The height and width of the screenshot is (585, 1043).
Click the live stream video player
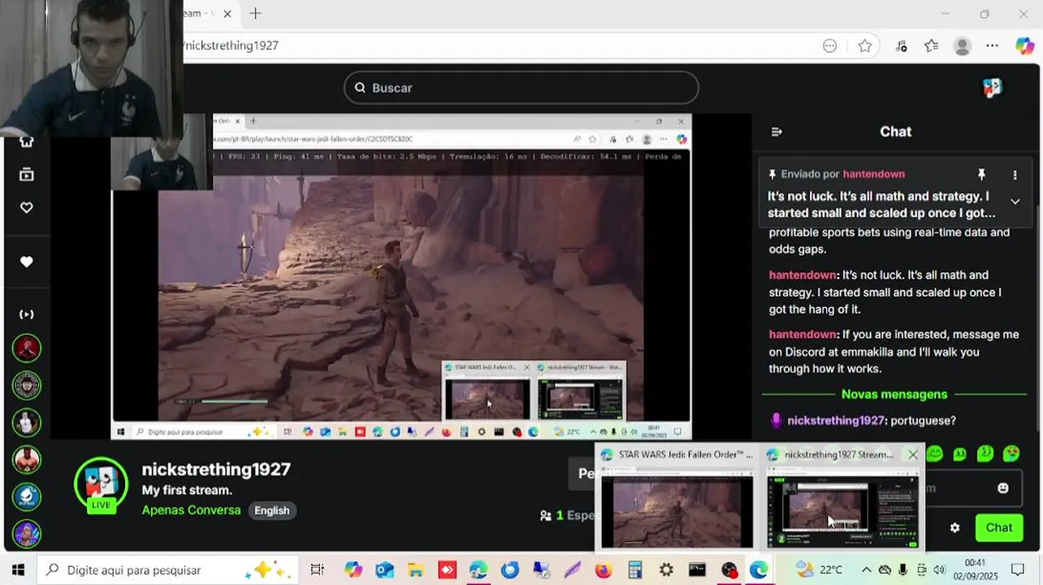point(401,276)
